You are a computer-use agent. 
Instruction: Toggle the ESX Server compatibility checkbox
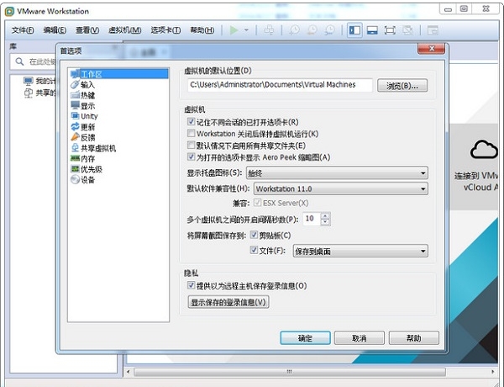pos(258,203)
